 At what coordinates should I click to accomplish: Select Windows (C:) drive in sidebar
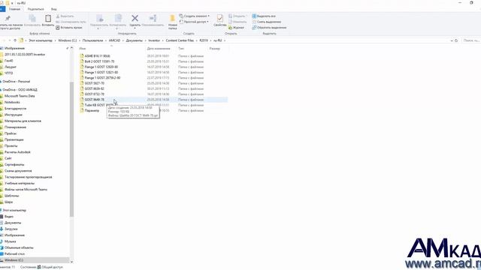click(14, 260)
